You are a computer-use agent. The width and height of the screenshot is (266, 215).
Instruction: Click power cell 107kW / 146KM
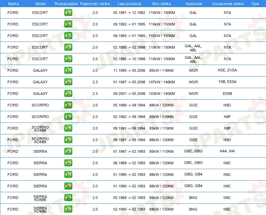pyautogui.click(x=162, y=82)
